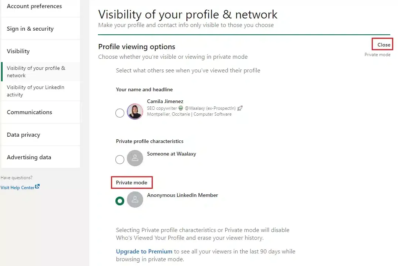Open the Visit Help Center link
Image resolution: width=398 pixels, height=266 pixels.
17,188
